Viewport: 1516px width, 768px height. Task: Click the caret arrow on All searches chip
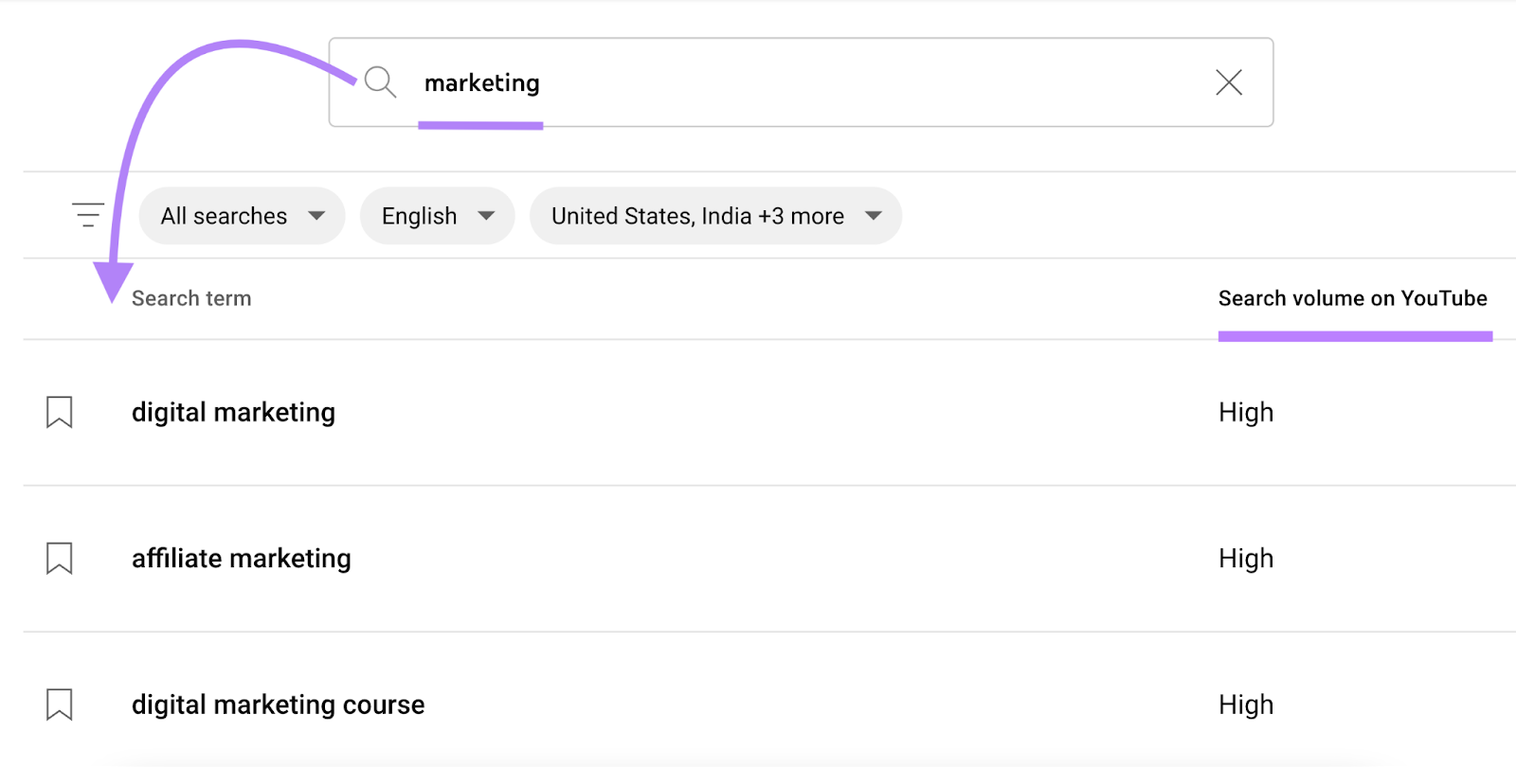(316, 216)
